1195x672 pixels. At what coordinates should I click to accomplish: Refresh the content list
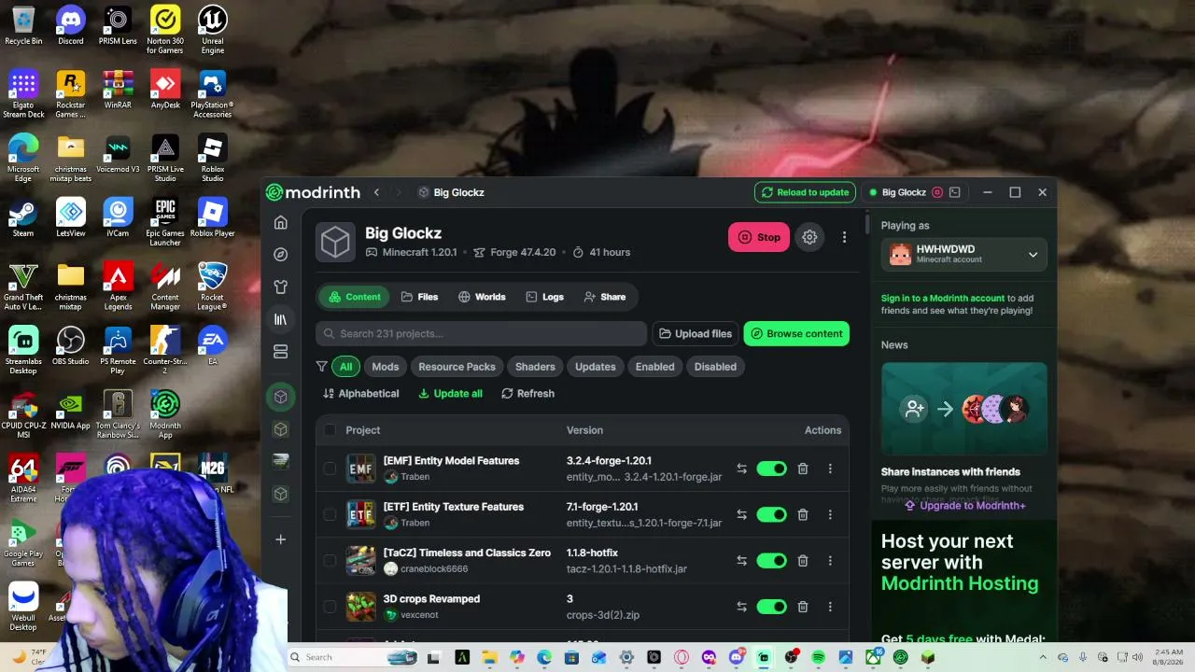click(x=527, y=394)
